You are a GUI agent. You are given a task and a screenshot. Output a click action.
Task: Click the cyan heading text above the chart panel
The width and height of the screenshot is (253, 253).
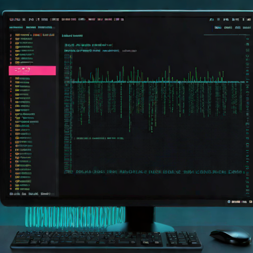(72, 36)
